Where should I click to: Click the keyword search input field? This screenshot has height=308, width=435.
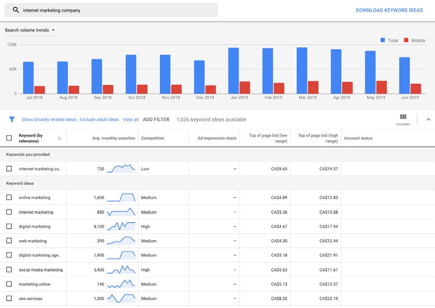click(x=111, y=10)
